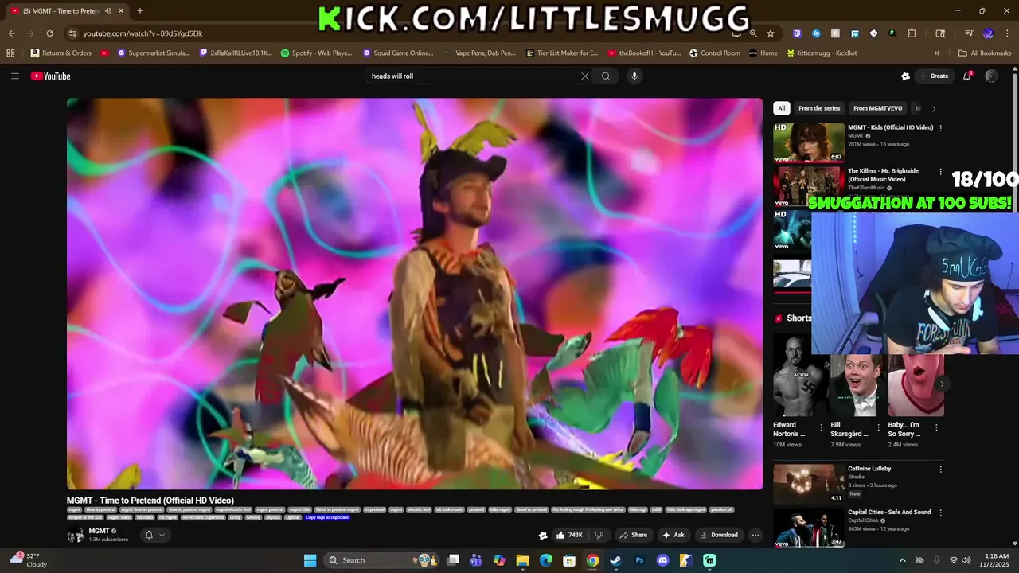The height and width of the screenshot is (573, 1019).
Task: Click the Shazam extension icon
Action: [816, 33]
